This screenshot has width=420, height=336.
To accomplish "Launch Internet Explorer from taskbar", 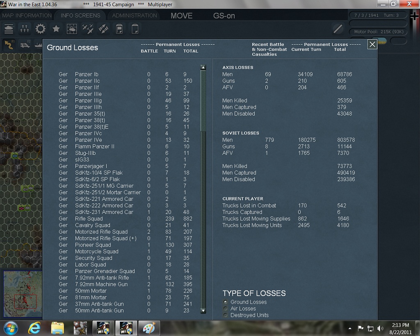I will click(x=34, y=328).
